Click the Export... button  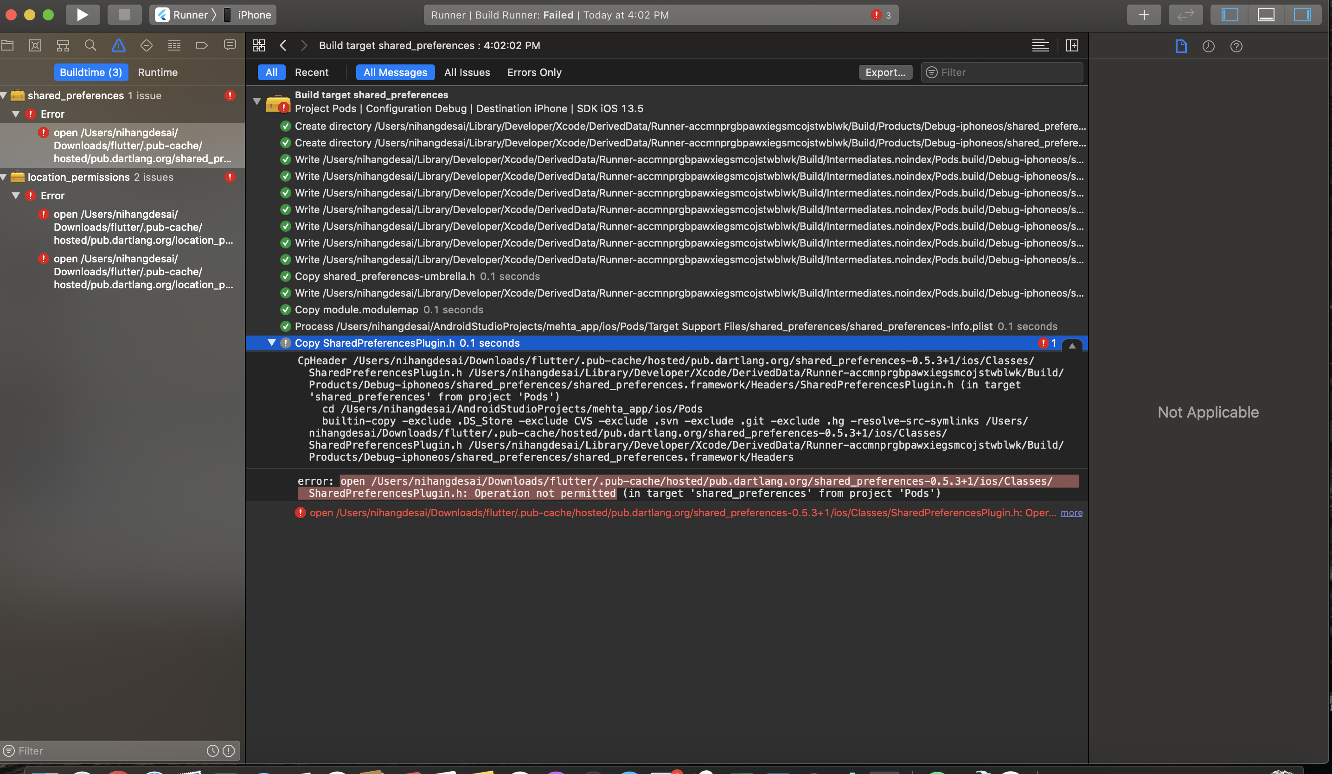[885, 72]
